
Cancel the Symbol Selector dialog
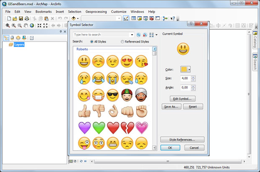pyautogui.click(x=194, y=148)
